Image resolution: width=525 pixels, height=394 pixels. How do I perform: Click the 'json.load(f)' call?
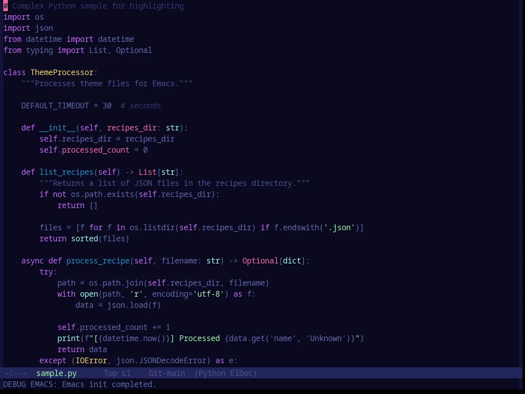pyautogui.click(x=134, y=305)
